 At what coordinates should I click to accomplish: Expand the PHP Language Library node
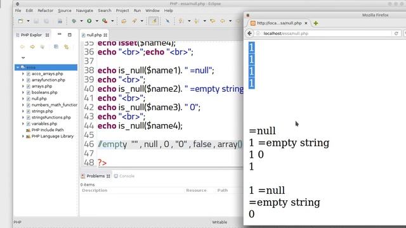coord(23,136)
